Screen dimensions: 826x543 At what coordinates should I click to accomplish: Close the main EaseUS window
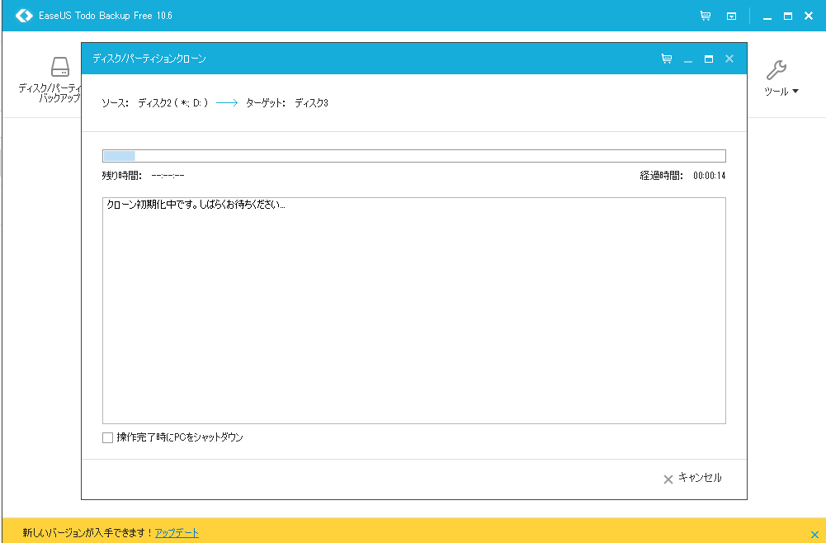click(x=809, y=16)
